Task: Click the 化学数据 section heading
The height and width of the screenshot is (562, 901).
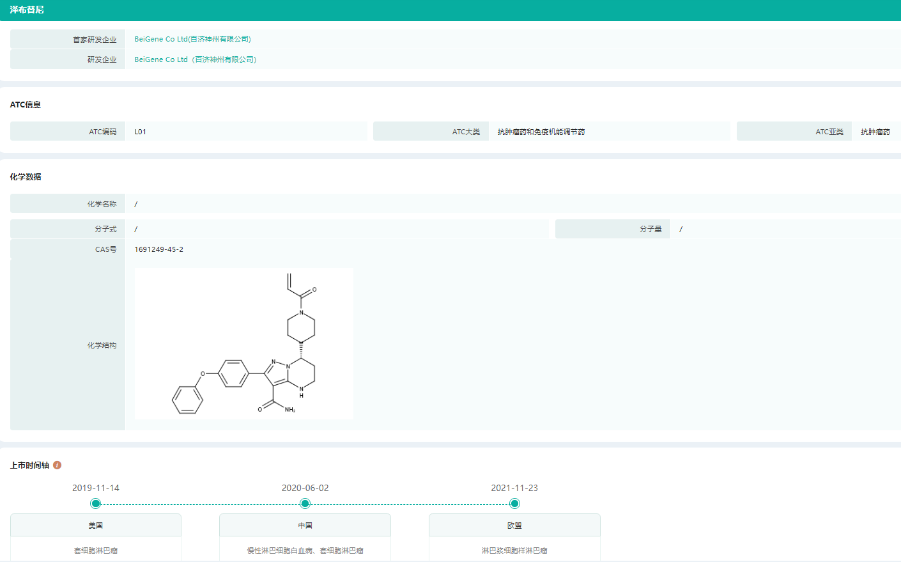Action: [26, 177]
